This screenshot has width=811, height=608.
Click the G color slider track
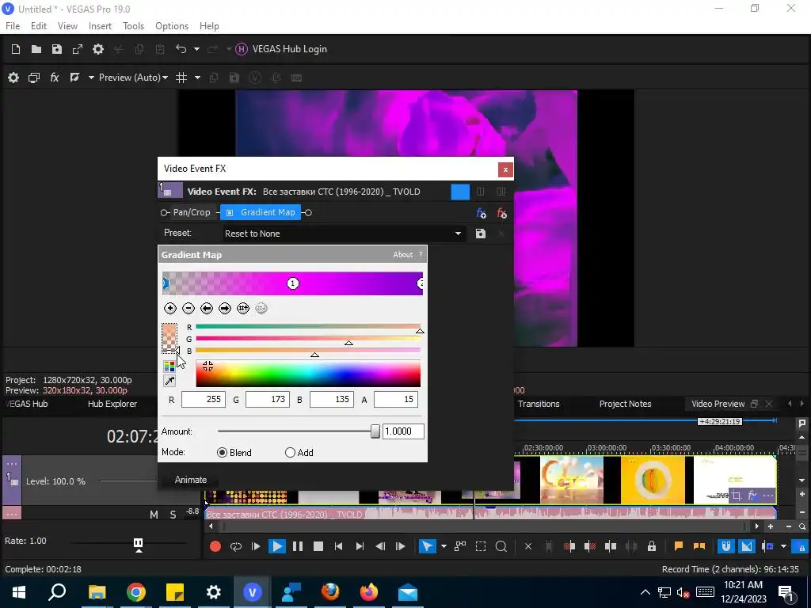[x=308, y=339]
